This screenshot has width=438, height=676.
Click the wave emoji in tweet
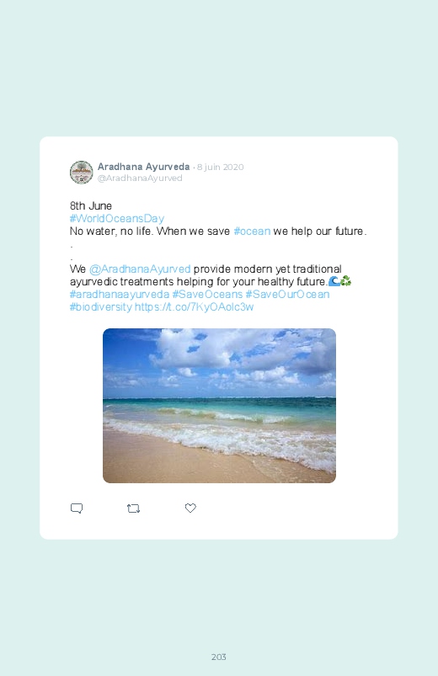tap(334, 281)
